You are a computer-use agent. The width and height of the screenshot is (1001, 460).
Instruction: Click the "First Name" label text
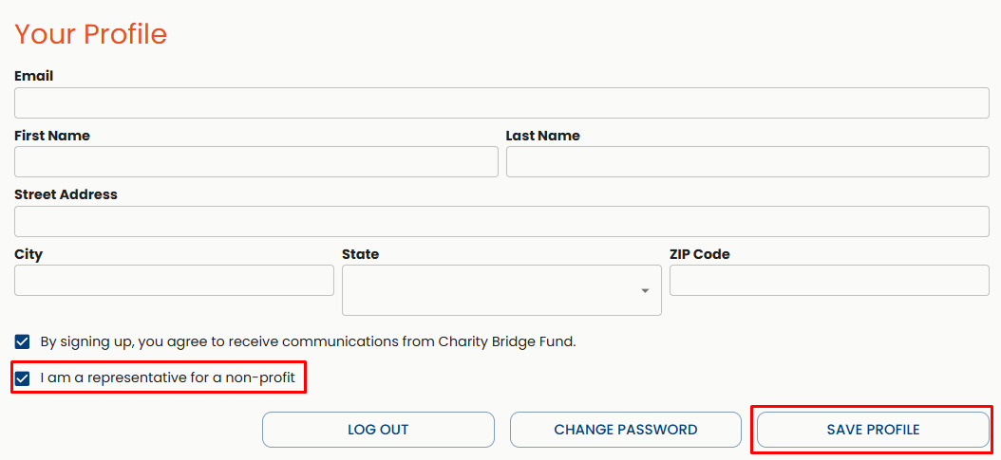point(52,136)
